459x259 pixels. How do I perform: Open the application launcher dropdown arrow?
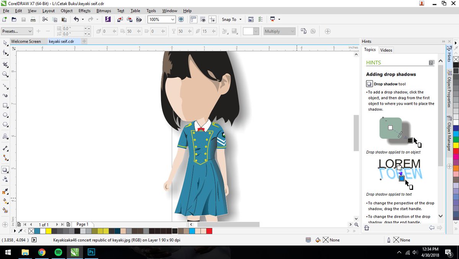coord(279,19)
